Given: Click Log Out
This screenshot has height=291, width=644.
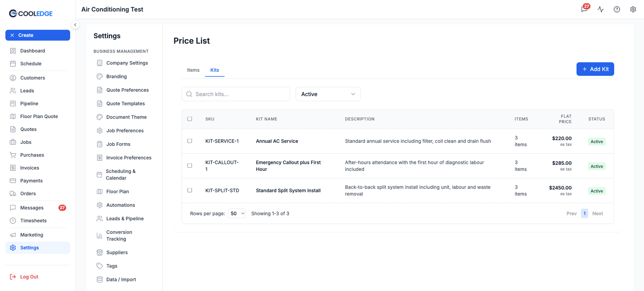Looking at the screenshot, I should pyautogui.click(x=24, y=277).
